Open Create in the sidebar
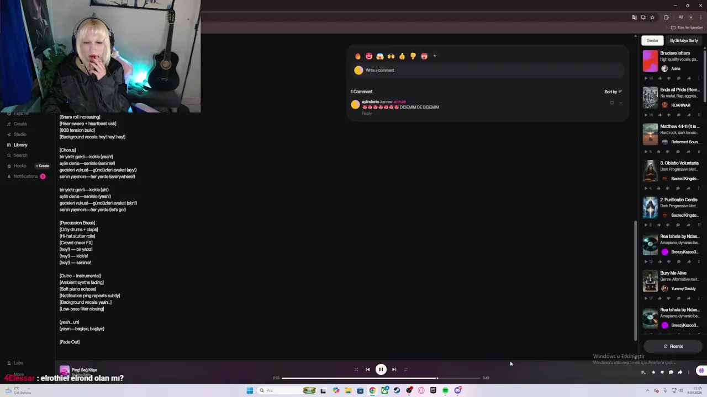707x397 pixels. click(17, 124)
